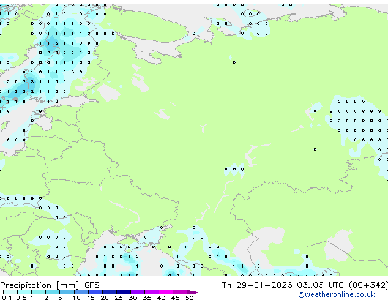Click the 45–50 mm legend swatch

tap(180, 292)
